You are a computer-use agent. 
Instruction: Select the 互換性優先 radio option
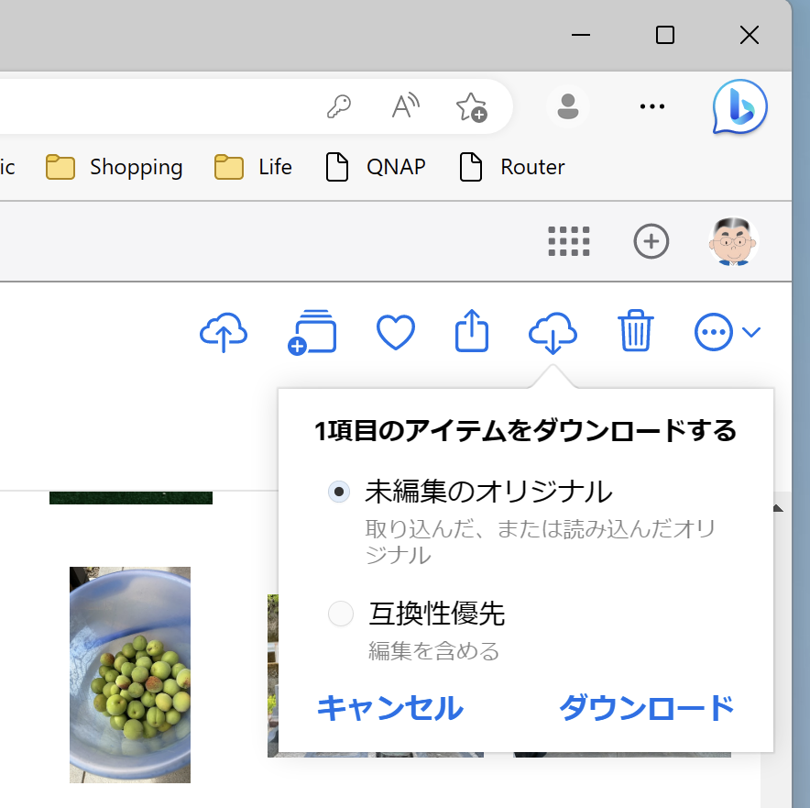(x=341, y=614)
